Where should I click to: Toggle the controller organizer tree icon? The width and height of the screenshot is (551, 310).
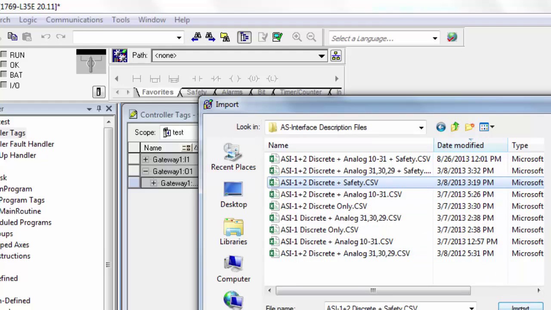(x=244, y=37)
